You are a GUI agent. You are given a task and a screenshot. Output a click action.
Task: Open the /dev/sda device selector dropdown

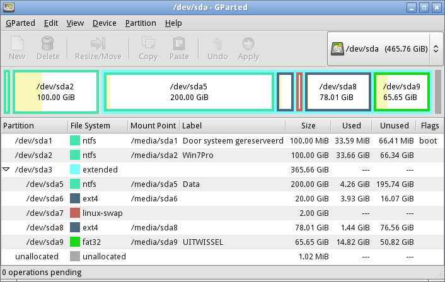pyautogui.click(x=384, y=48)
